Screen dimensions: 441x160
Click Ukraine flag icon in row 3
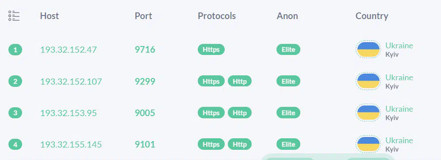click(368, 113)
